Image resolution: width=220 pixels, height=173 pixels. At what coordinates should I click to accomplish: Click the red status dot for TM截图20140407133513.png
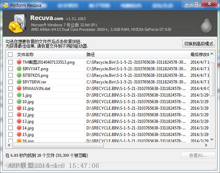pos(19,62)
